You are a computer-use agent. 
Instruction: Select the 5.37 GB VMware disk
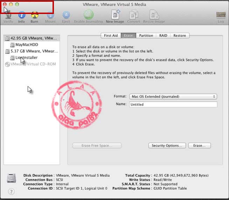coord(32,51)
